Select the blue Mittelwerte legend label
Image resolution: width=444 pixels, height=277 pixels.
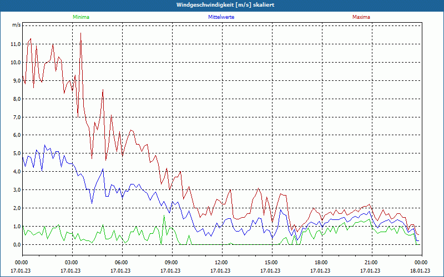221,17
